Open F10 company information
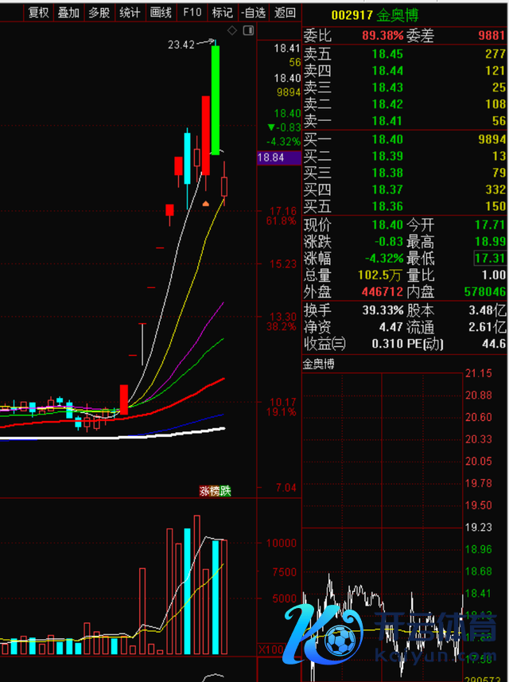 click(192, 12)
